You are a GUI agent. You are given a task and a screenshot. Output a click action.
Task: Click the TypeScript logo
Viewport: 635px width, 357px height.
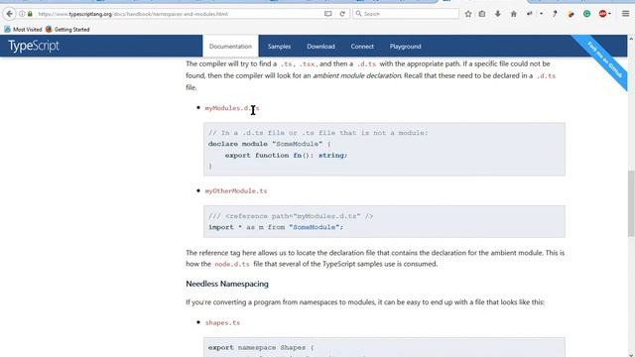tap(34, 46)
